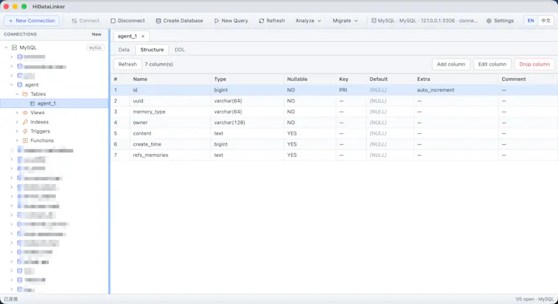This screenshot has width=558, height=304.
Task: Select the refs_memories column row
Action: [x=334, y=155]
